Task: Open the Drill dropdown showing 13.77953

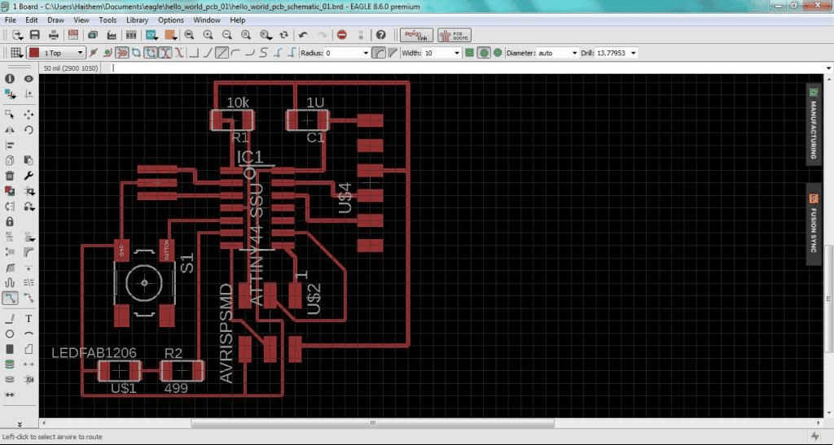Action: [616, 53]
